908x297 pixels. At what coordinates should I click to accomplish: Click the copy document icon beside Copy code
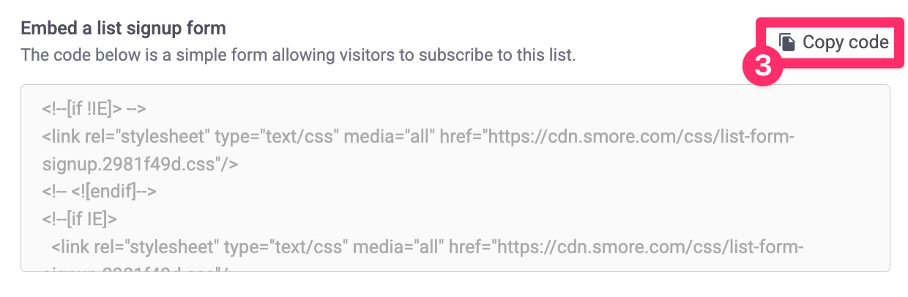[787, 42]
